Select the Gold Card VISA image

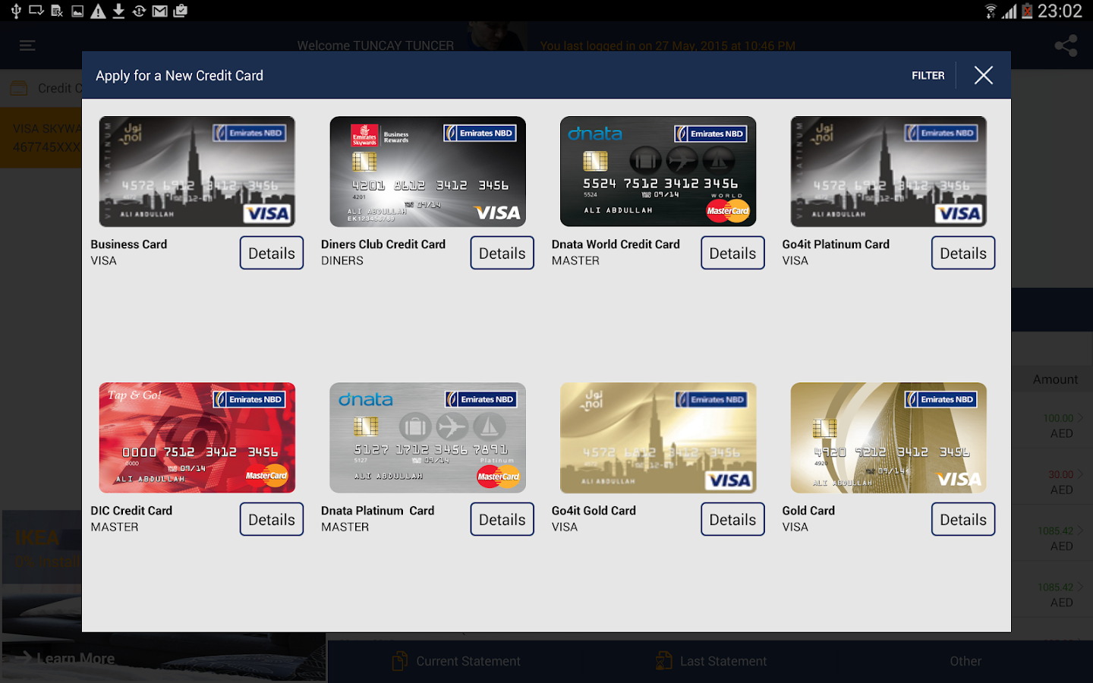click(x=889, y=438)
